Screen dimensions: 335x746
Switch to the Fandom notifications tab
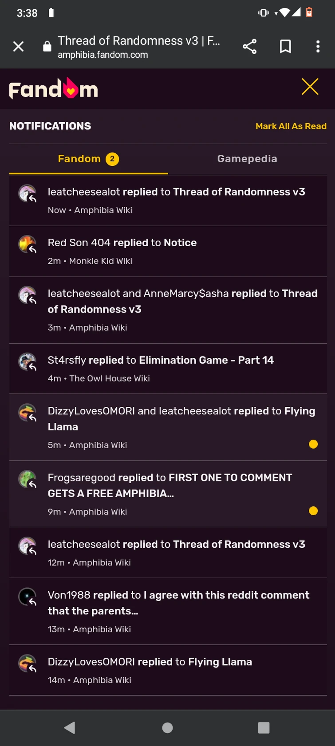coord(88,159)
